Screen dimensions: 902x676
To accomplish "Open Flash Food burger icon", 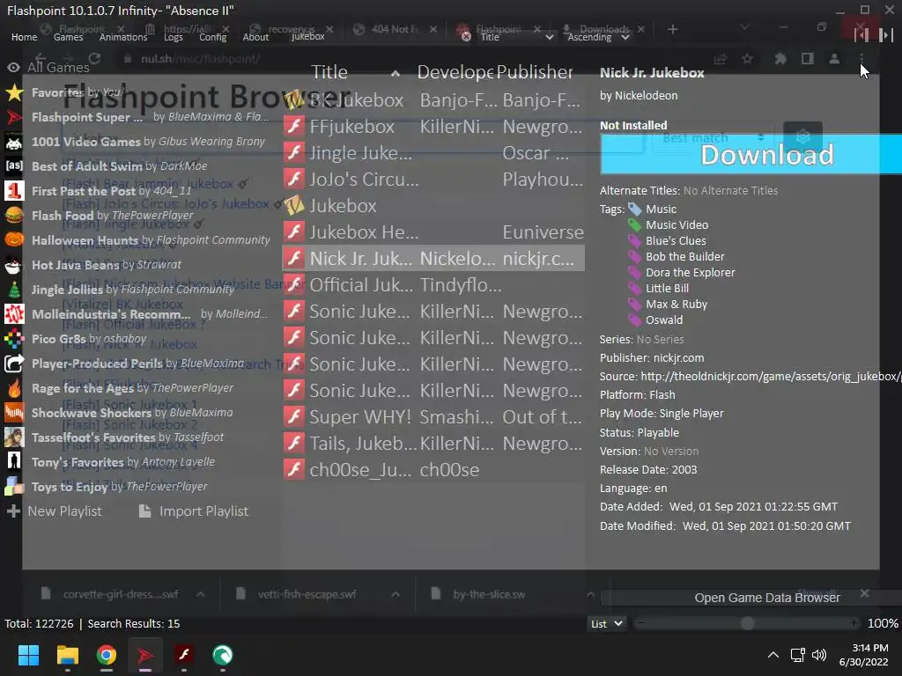I will click(x=14, y=215).
